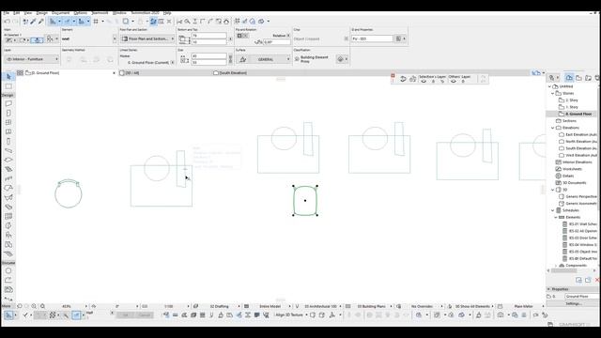Screen dimensions: 601x338
Task: Select the Beam tool in the toolbox
Action: coord(8,150)
